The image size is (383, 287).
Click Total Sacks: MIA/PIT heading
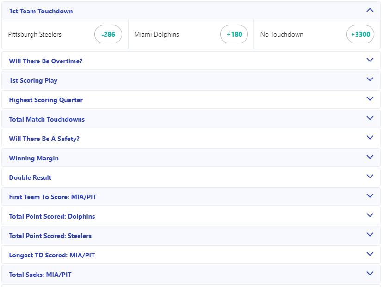coord(40,275)
